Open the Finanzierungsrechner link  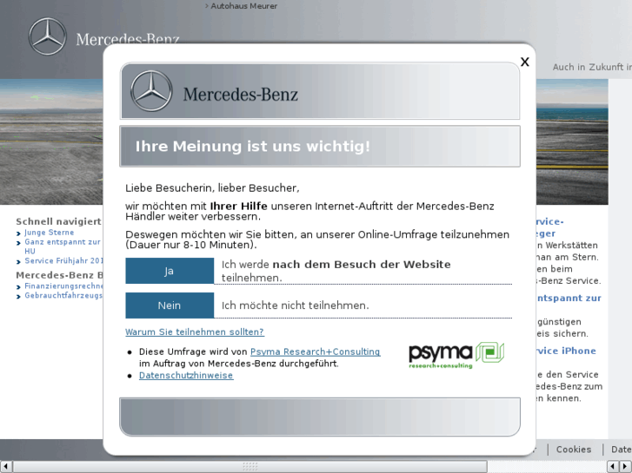tap(63, 286)
